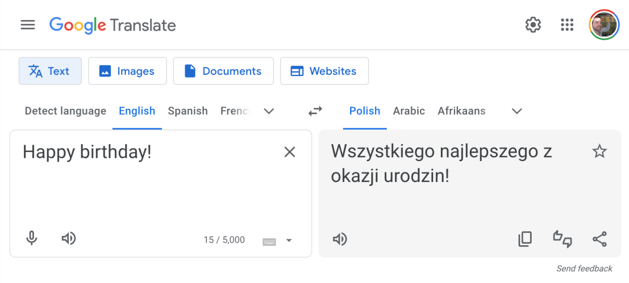
Task: Copy the translation to clipboard
Action: 525,239
